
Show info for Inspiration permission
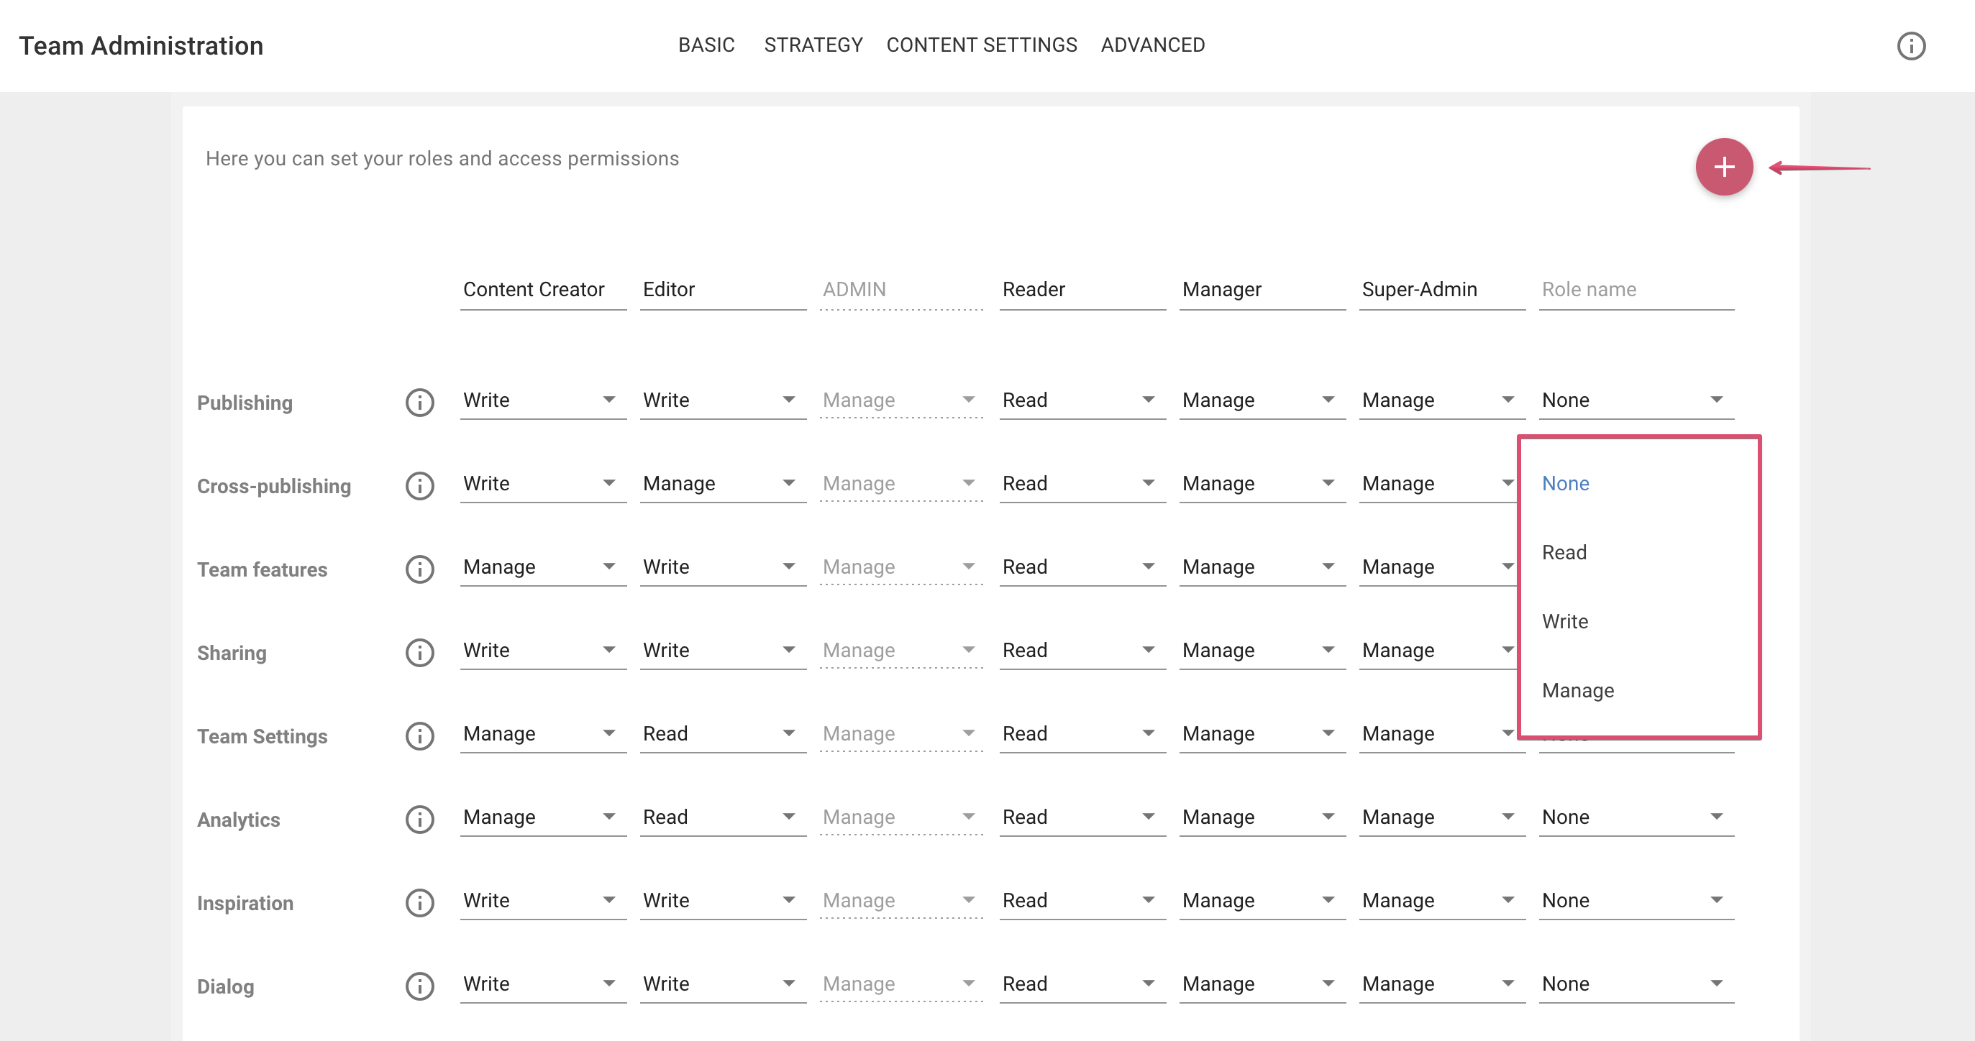[419, 902]
